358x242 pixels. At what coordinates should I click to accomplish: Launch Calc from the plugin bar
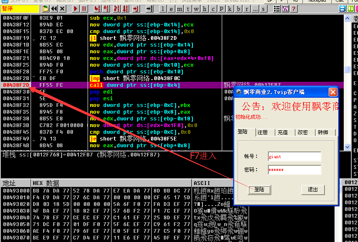[x=340, y=2]
